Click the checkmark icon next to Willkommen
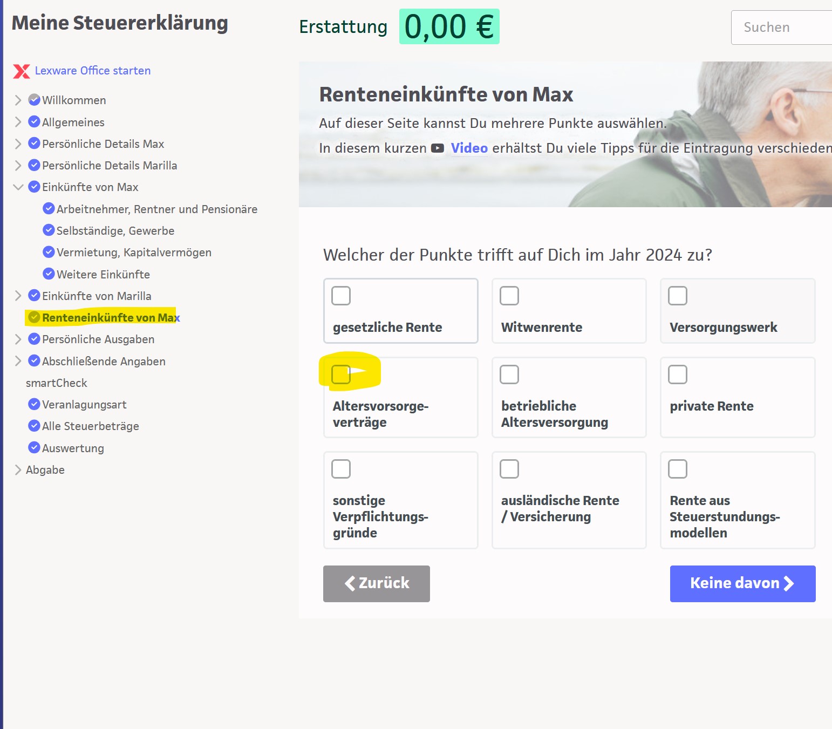 tap(34, 100)
